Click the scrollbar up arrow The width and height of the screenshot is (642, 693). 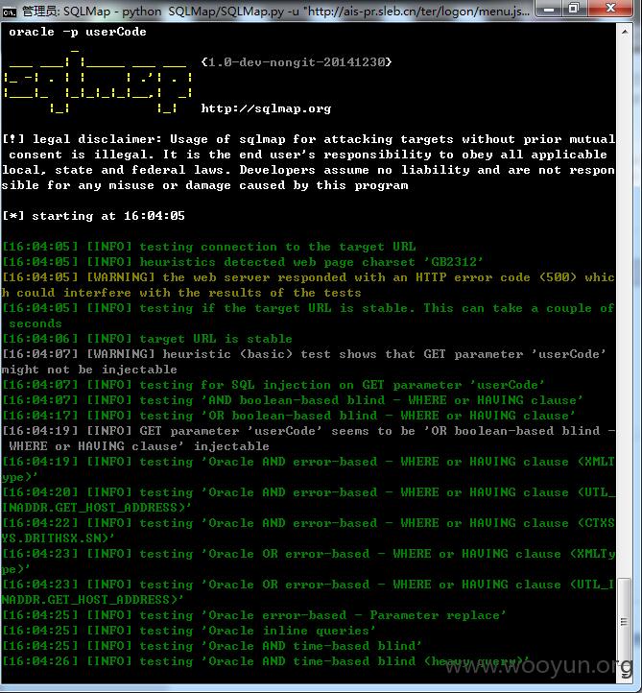(x=625, y=33)
